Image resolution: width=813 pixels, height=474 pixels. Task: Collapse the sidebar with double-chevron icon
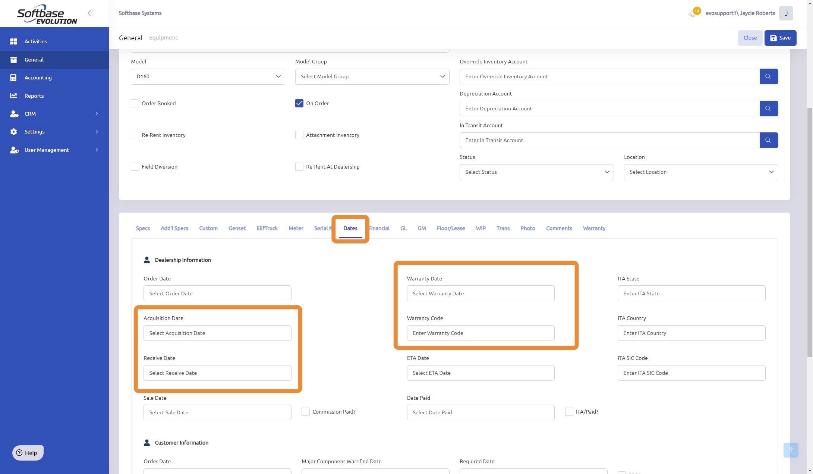(x=91, y=13)
